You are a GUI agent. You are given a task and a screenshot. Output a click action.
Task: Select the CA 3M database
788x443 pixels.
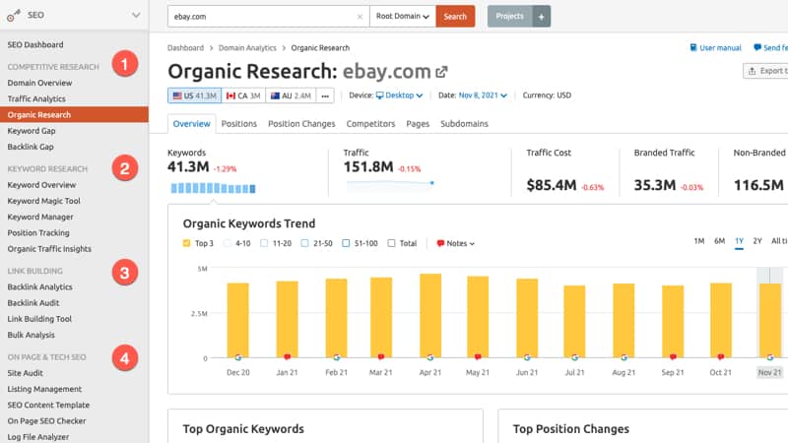click(243, 95)
